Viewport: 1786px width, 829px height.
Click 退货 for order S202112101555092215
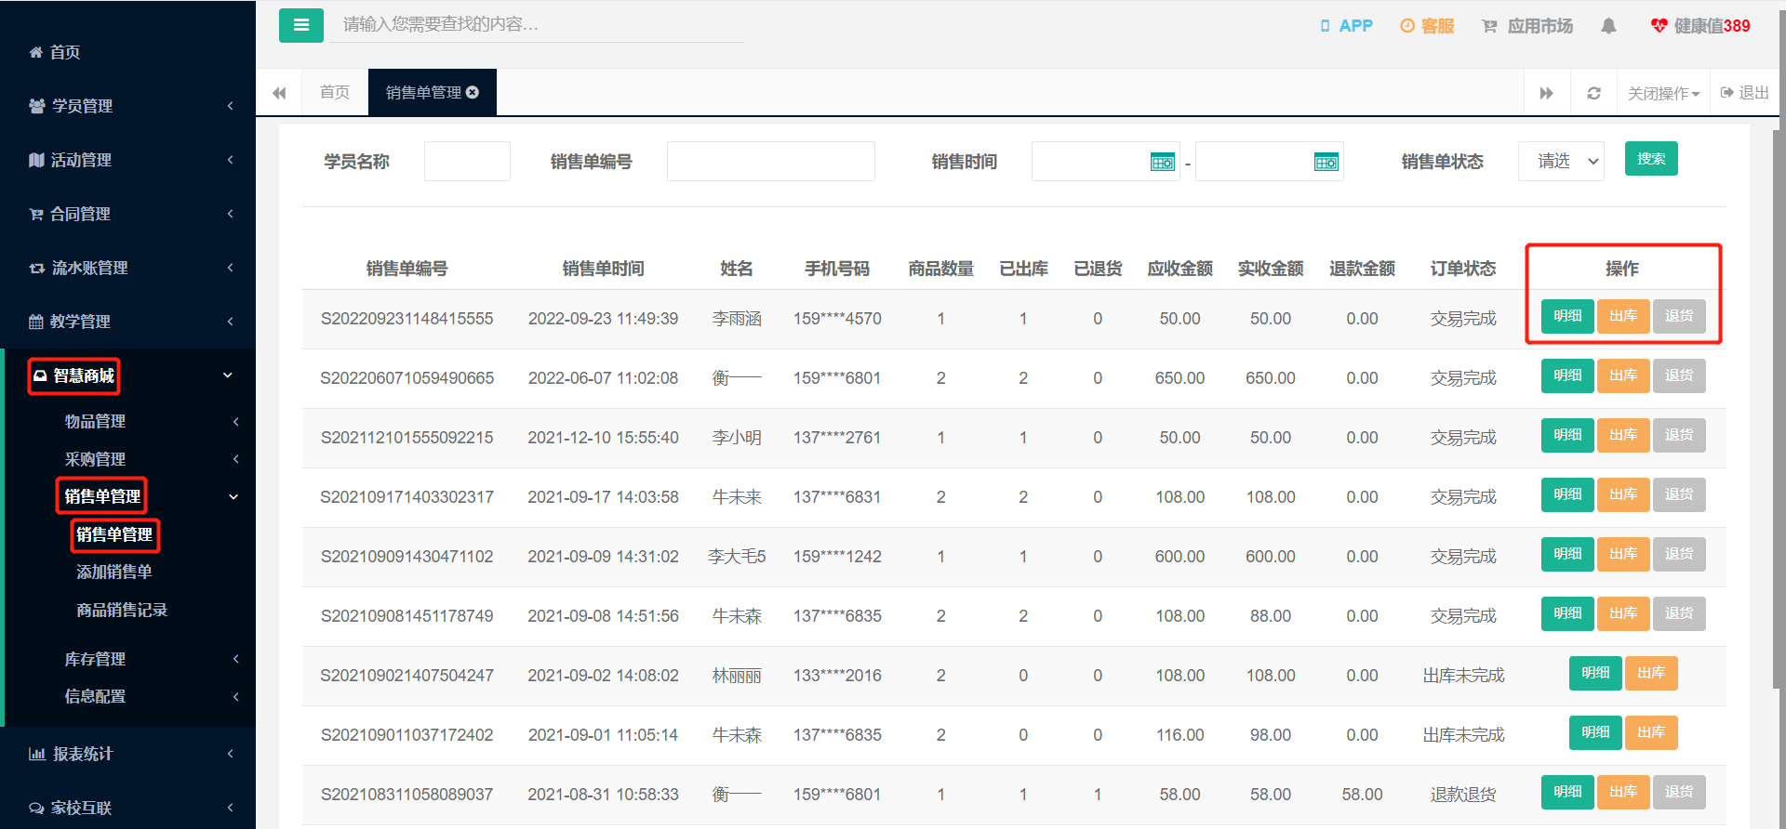(x=1679, y=435)
